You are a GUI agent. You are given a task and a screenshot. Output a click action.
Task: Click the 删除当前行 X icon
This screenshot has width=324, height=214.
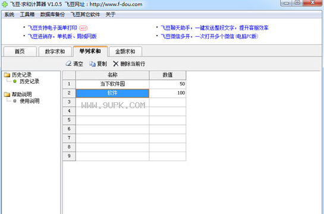(x=116, y=64)
